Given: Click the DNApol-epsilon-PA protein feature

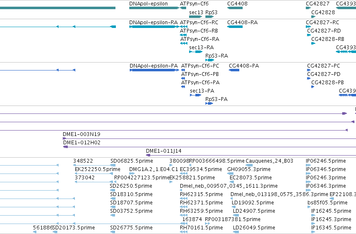Looking at the screenshot, I should pyautogui.click(x=154, y=70).
